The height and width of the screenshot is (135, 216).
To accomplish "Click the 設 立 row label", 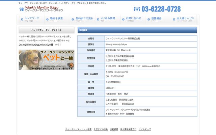I will pyautogui.click(x=91, y=82).
